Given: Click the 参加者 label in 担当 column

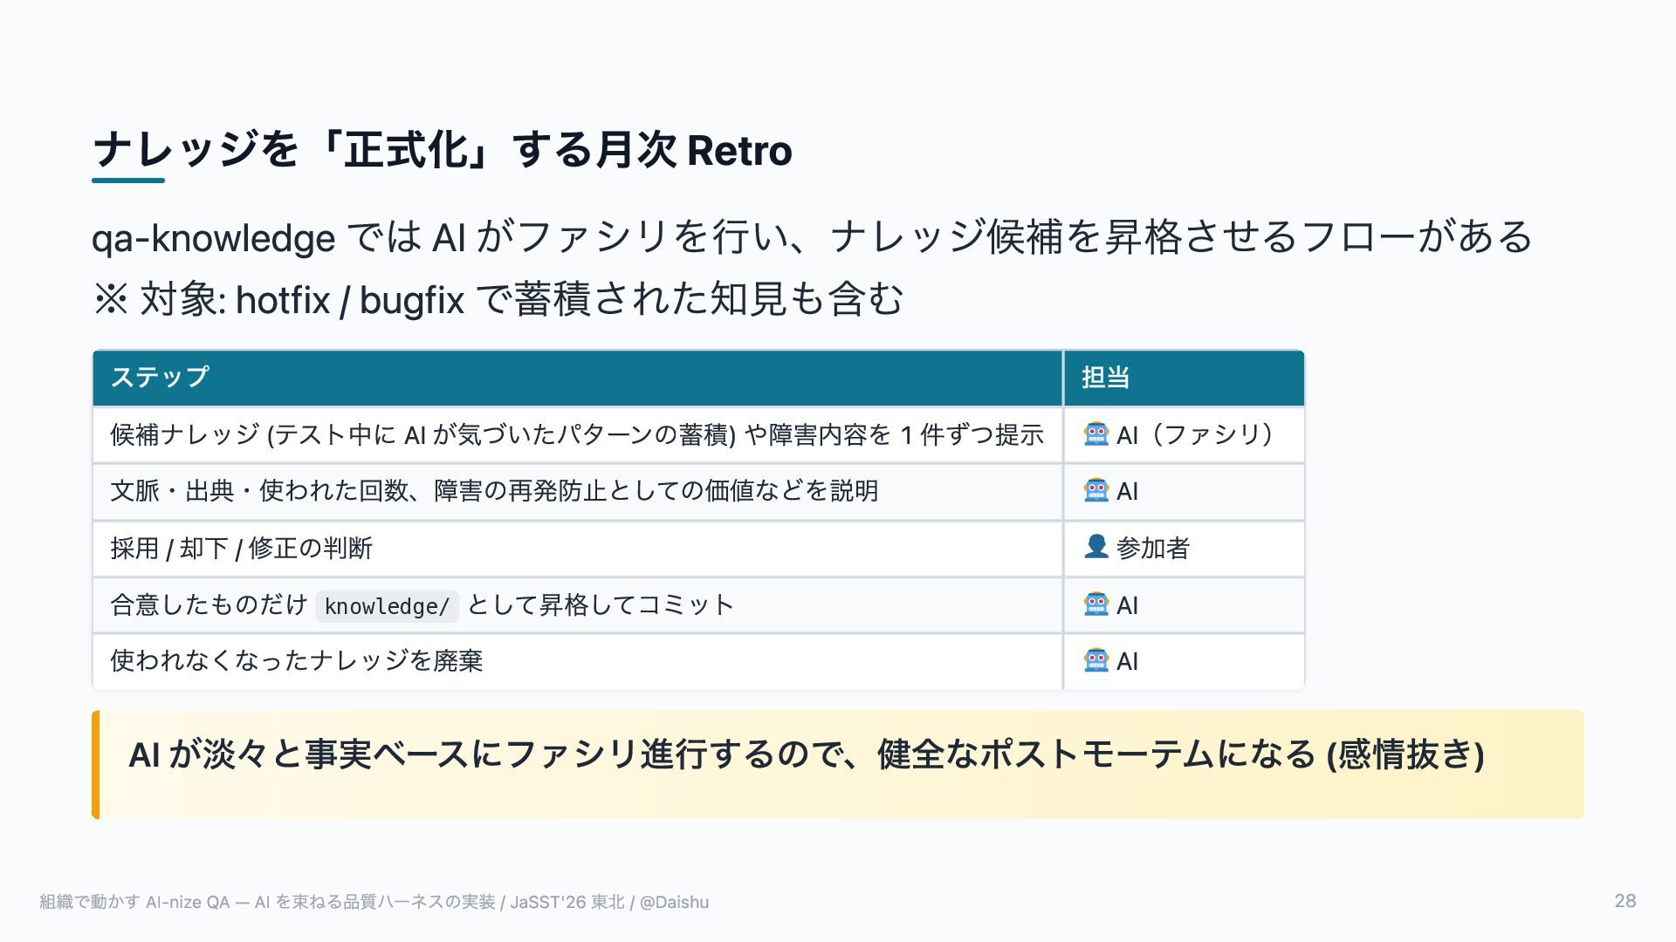Looking at the screenshot, I should 1153,548.
